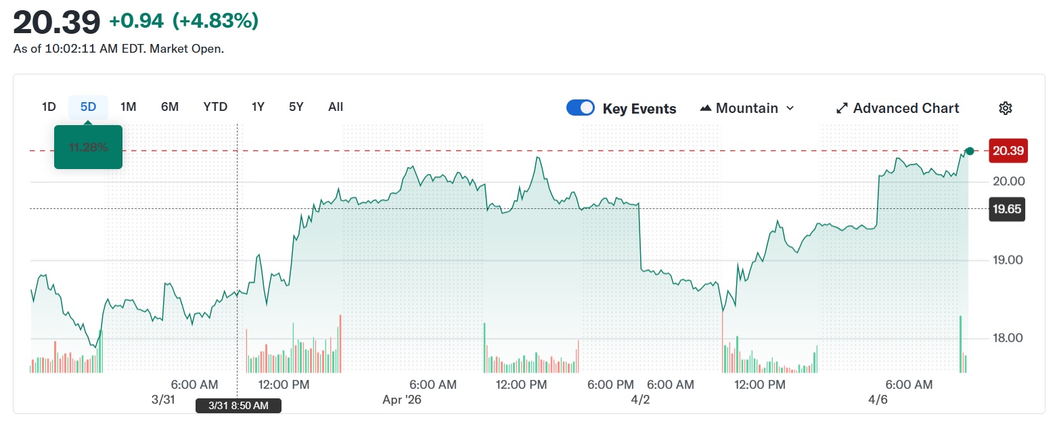Image resolution: width=1057 pixels, height=422 pixels.
Task: Open chart settings gear icon
Action: point(1005,108)
